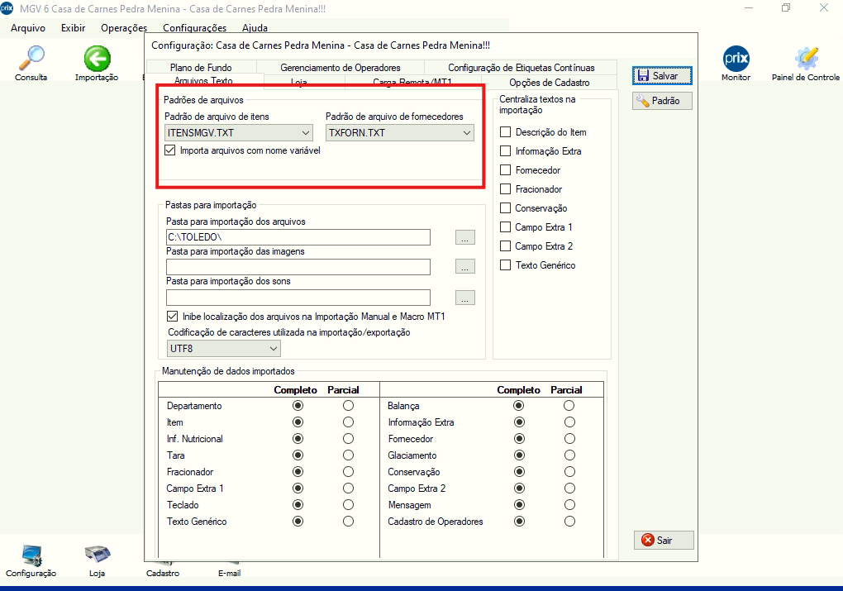
Task: Click the Salvar floppy disk button
Action: point(662,75)
